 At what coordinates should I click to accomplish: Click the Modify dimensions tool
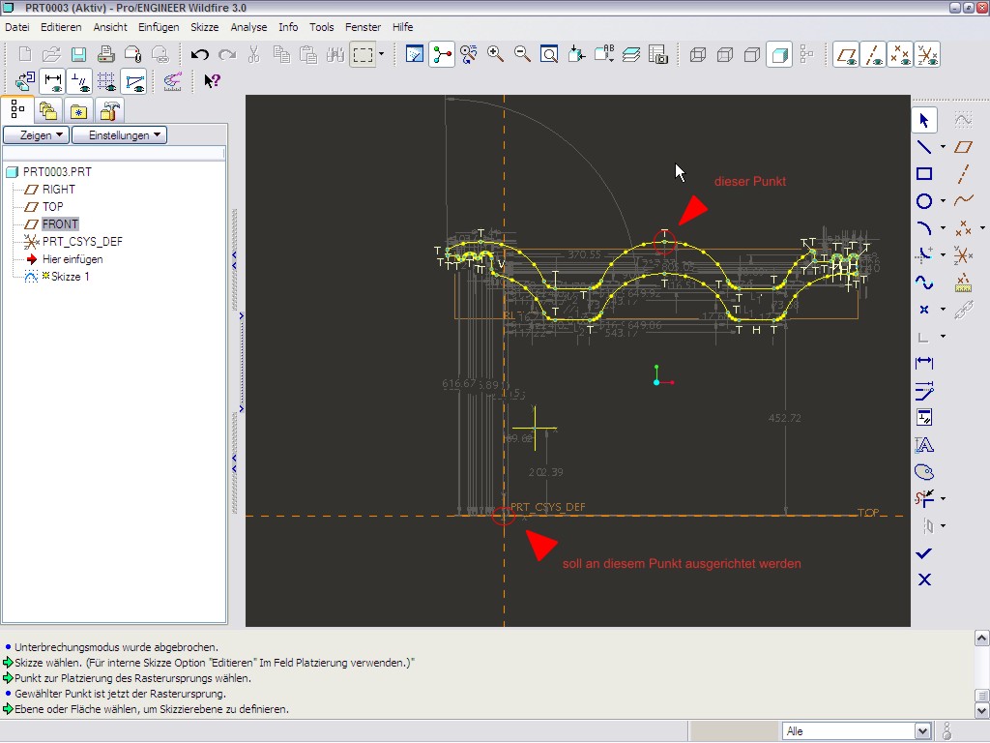924,391
